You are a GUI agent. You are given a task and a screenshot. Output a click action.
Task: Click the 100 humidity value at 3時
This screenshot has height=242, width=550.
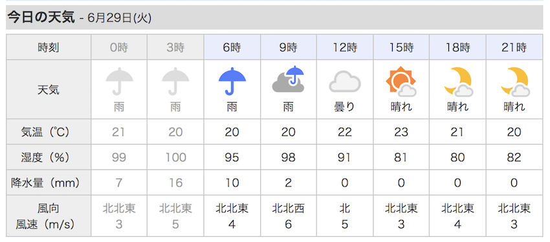[x=175, y=157]
